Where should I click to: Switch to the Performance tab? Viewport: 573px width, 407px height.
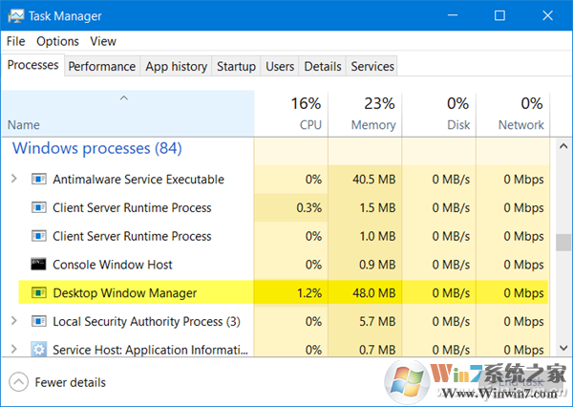pyautogui.click(x=102, y=66)
